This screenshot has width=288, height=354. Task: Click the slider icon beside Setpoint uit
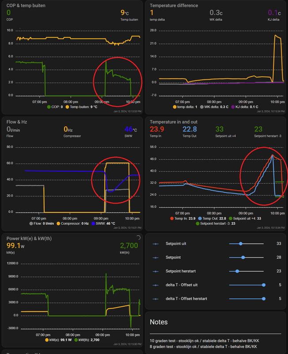pyautogui.click(x=155, y=244)
